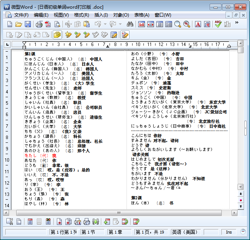Copy selection using the copy icon
The image size is (250, 240).
78,24
